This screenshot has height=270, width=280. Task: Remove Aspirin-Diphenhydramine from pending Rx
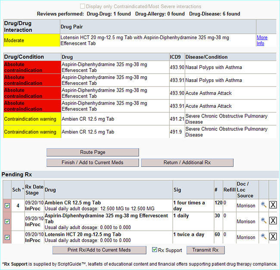click(x=273, y=221)
